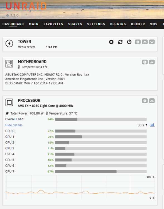The height and width of the screenshot is (209, 164).
Task: Open the Settings tab
Action: [x=96, y=24]
